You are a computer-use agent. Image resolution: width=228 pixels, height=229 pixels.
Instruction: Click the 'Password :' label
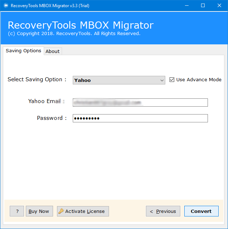tap(52, 118)
